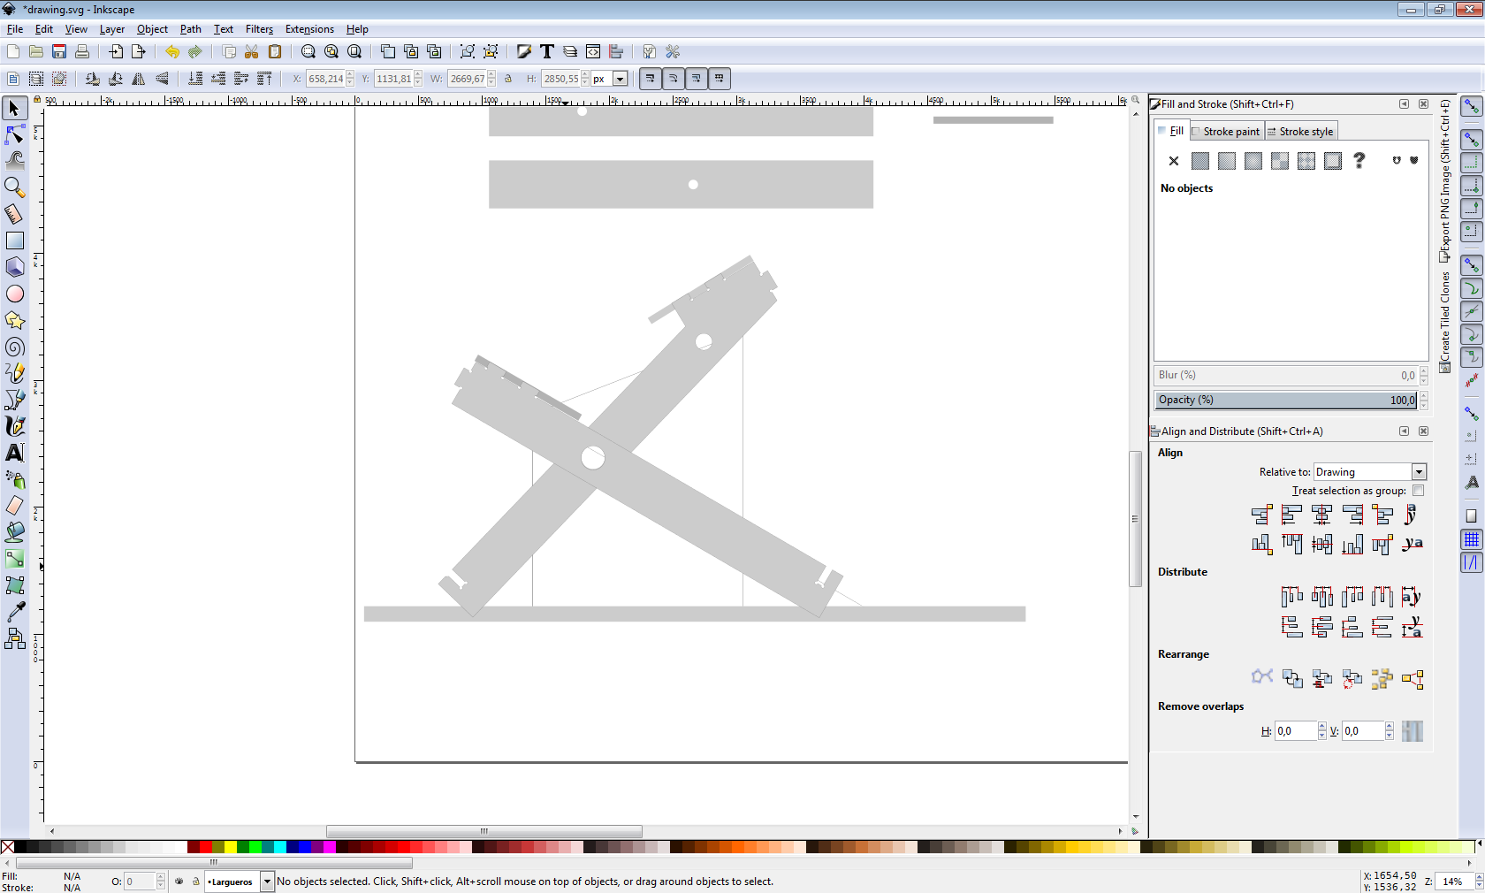Screen dimensions: 1485x893
Task: Select the Bezier pen tool
Action: click(14, 400)
